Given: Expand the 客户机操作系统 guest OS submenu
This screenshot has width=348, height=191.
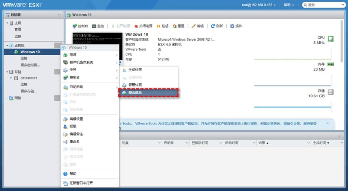Looking at the screenshot, I should [x=90, y=63].
